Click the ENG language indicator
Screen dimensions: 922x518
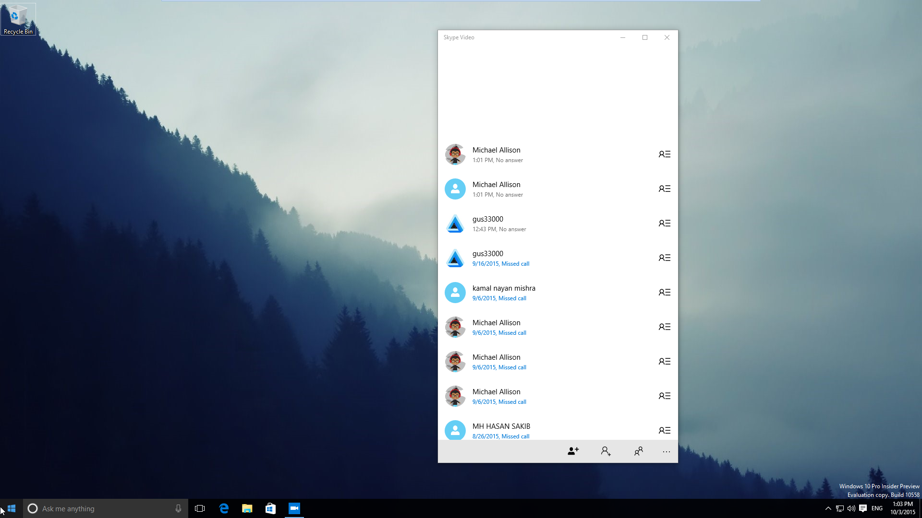click(877, 508)
